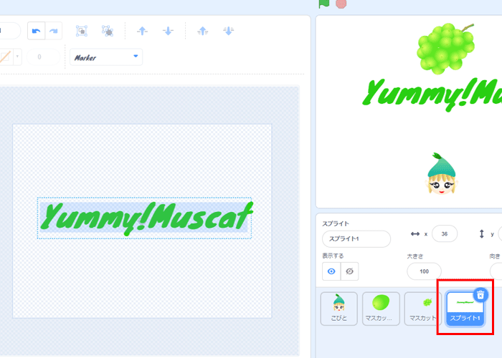The height and width of the screenshot is (358, 502).
Task: Show the sprite using the eye toggle
Action: [331, 271]
